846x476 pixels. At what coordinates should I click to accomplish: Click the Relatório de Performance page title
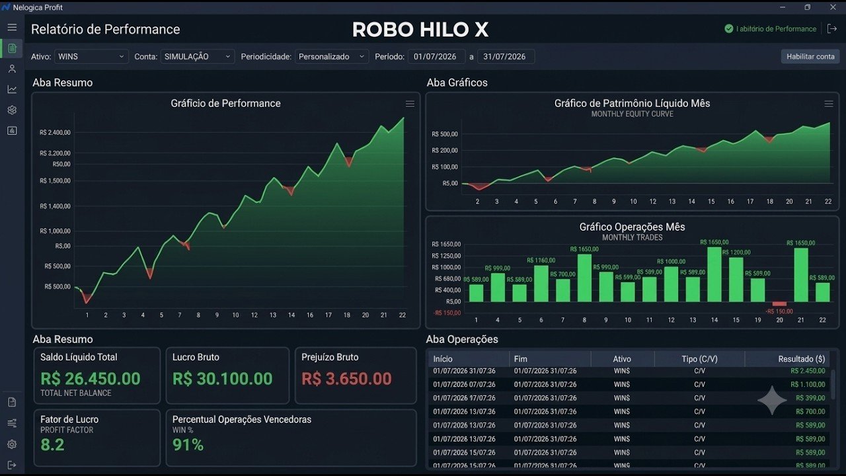coord(106,30)
